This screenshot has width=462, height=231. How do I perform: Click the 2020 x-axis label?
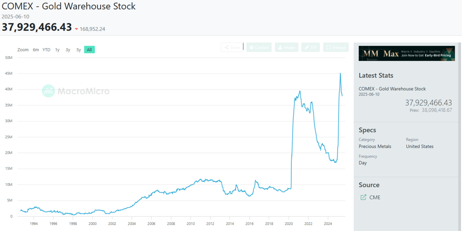(289, 224)
